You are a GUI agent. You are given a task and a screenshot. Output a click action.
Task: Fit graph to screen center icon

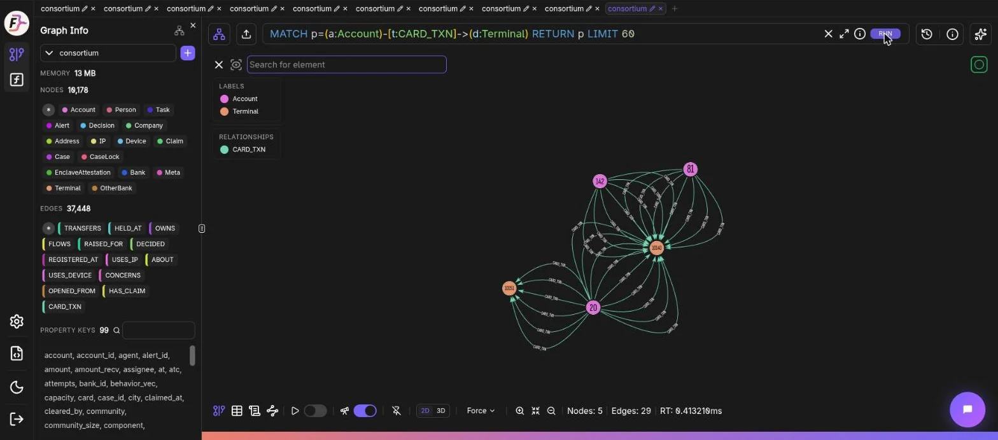535,411
